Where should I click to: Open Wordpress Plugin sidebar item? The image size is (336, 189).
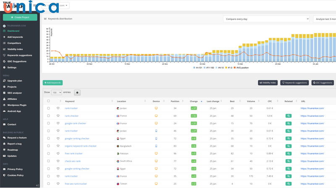(17, 105)
